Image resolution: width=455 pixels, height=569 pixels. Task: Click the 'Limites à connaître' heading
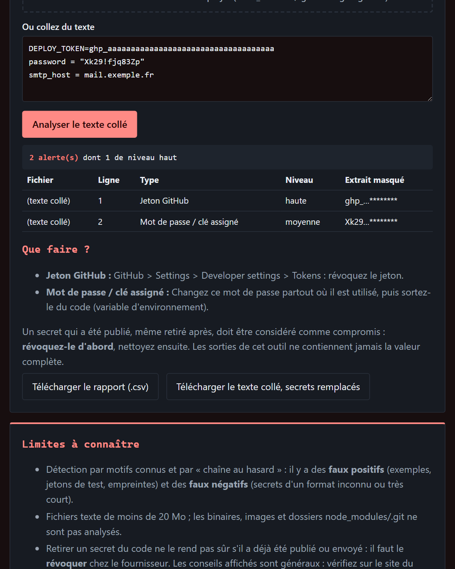coord(81,444)
